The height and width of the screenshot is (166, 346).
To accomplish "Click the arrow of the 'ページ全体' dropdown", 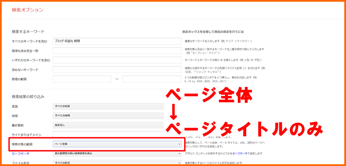I will [x=179, y=144].
